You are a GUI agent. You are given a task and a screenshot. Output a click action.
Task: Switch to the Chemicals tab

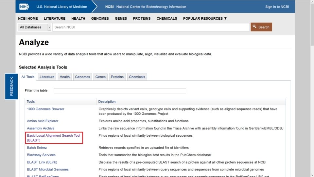point(137,77)
